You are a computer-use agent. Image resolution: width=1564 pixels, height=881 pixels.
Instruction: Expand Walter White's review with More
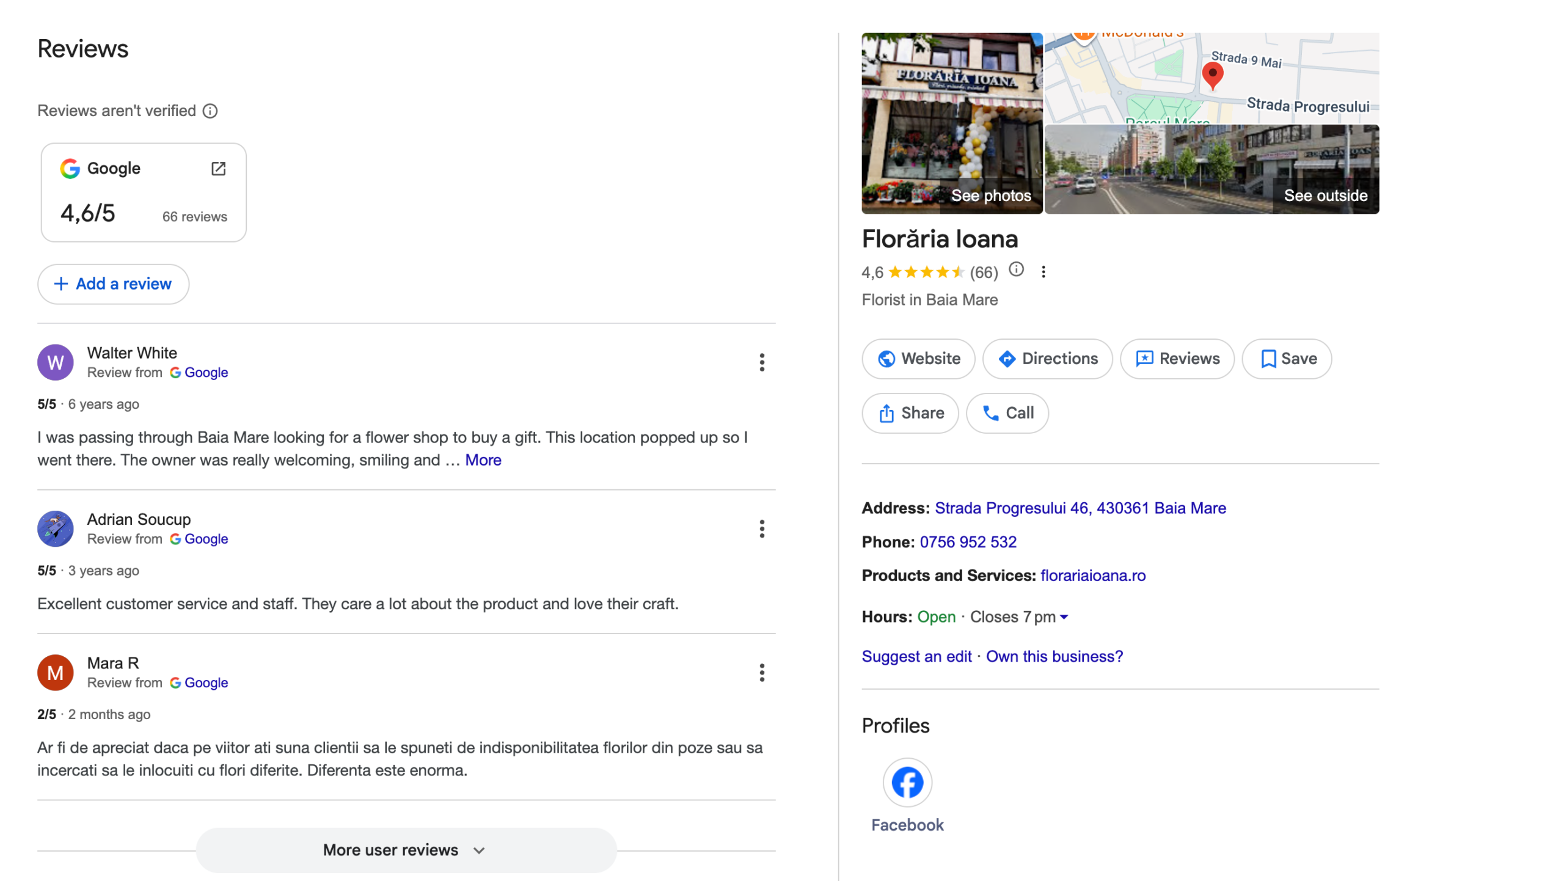coord(483,460)
